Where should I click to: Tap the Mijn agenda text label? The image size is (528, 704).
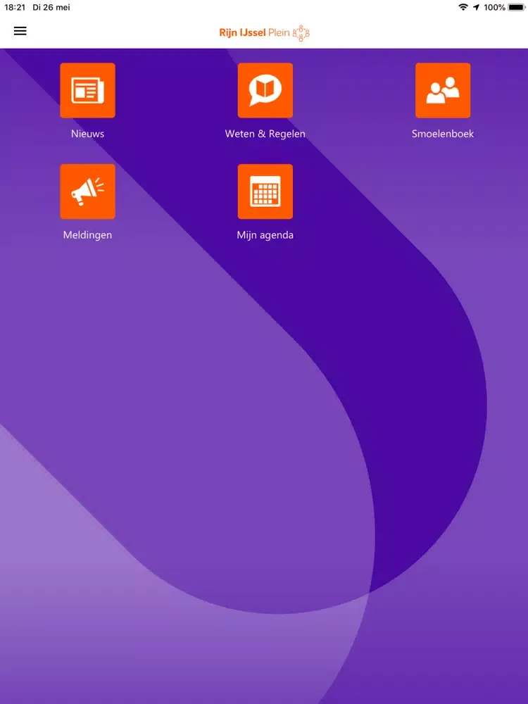pos(265,235)
